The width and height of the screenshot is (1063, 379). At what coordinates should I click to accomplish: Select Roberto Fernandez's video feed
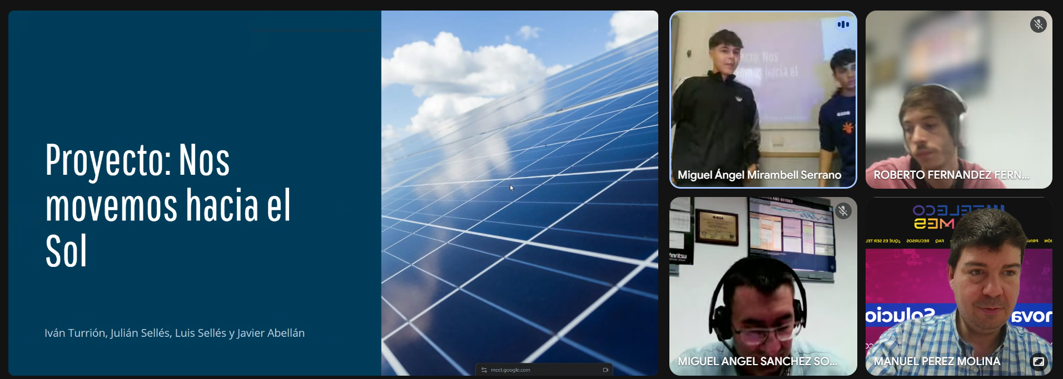click(958, 100)
